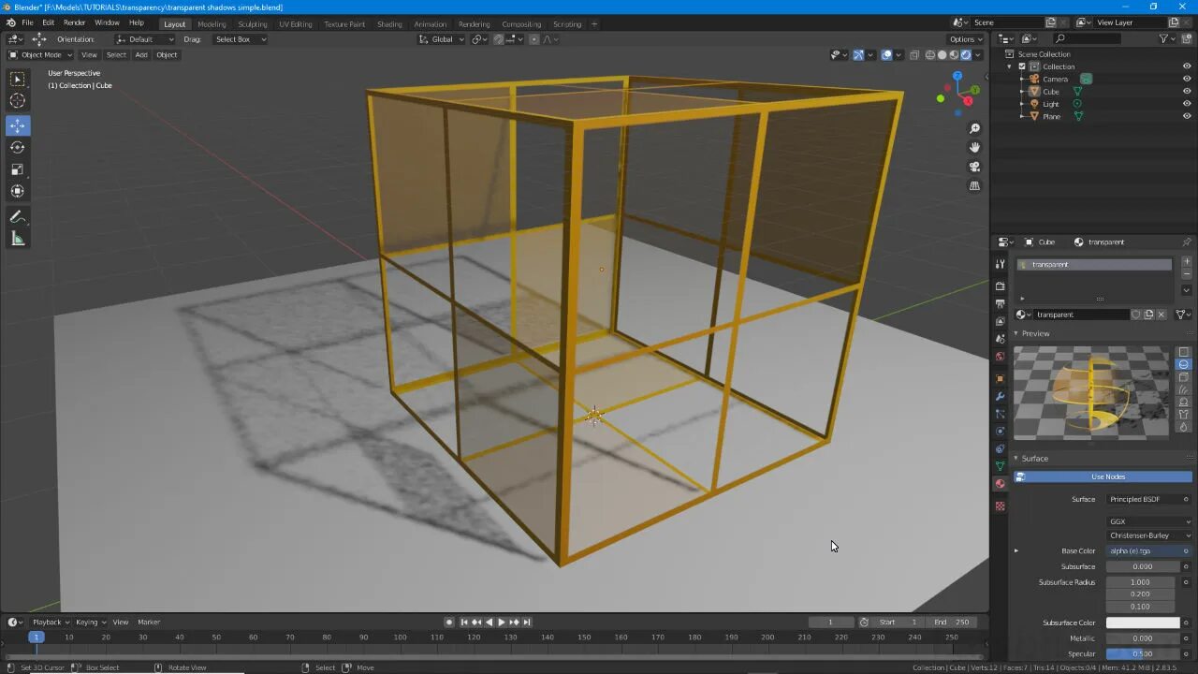Open the Object properties tab
1198x674 pixels.
click(x=1000, y=379)
